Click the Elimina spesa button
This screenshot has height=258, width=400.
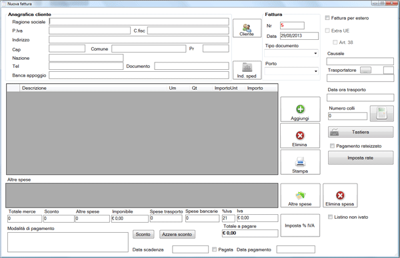coord(340,195)
